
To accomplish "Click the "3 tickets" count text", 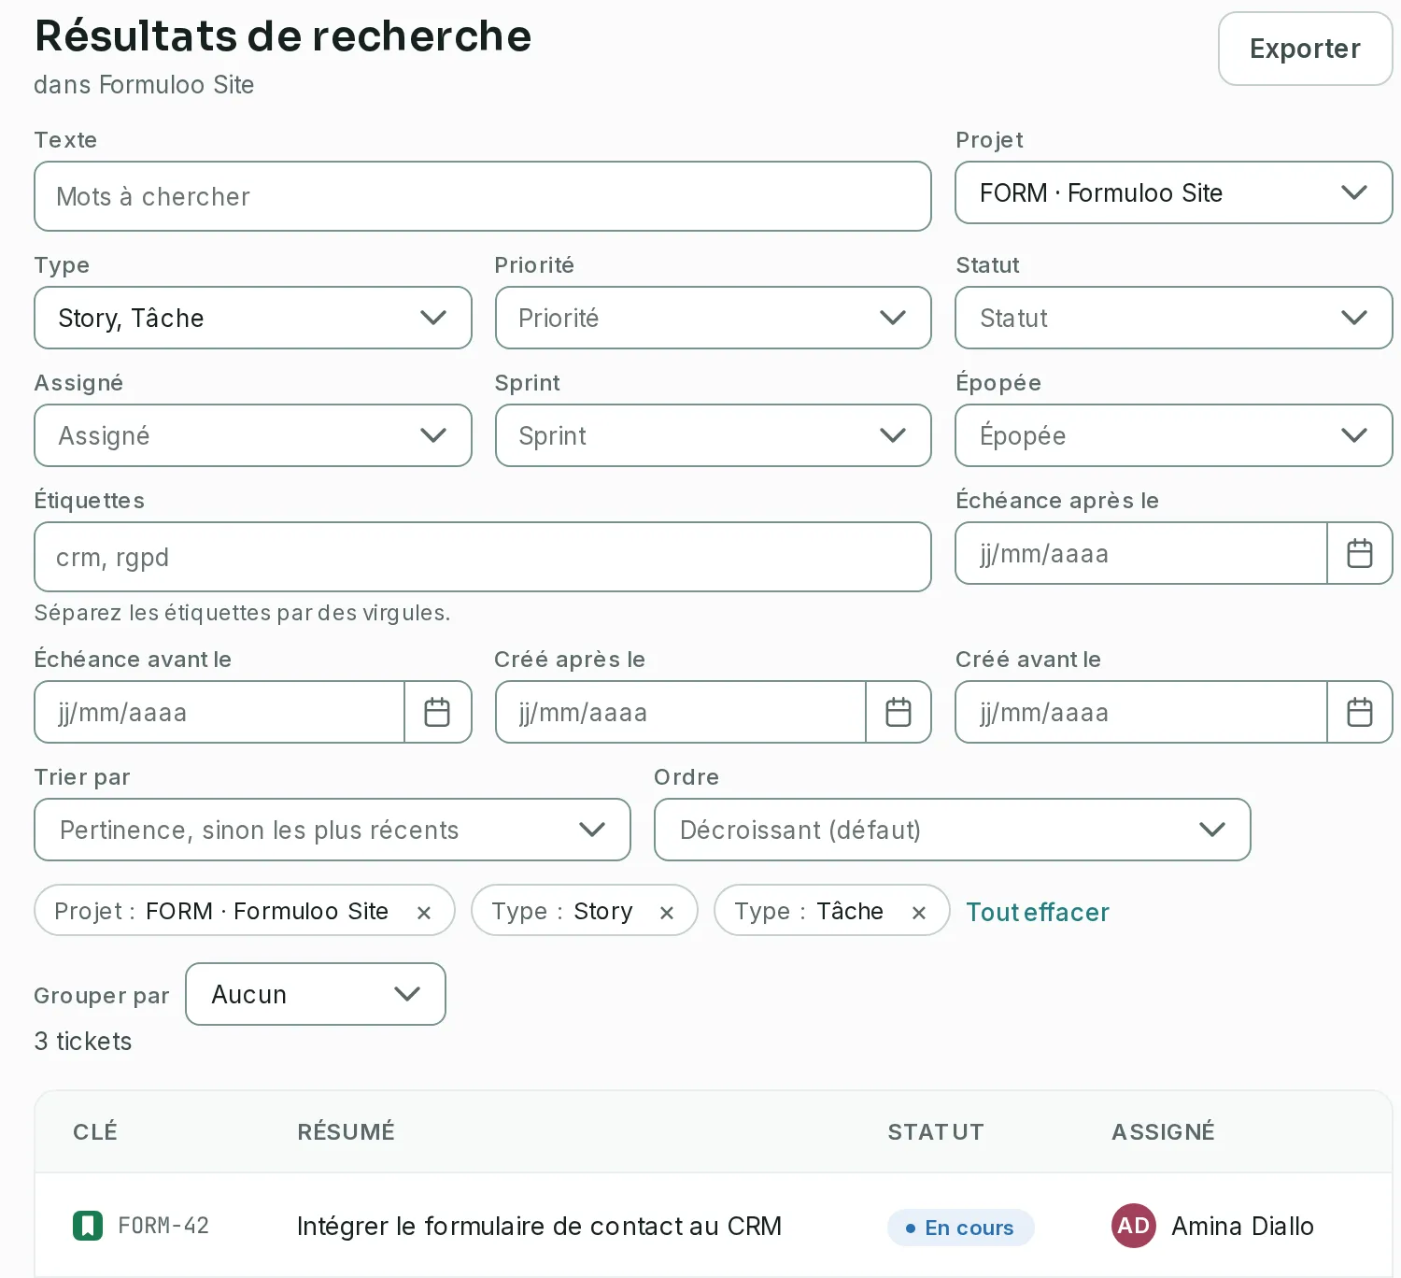I will pos(83,1041).
